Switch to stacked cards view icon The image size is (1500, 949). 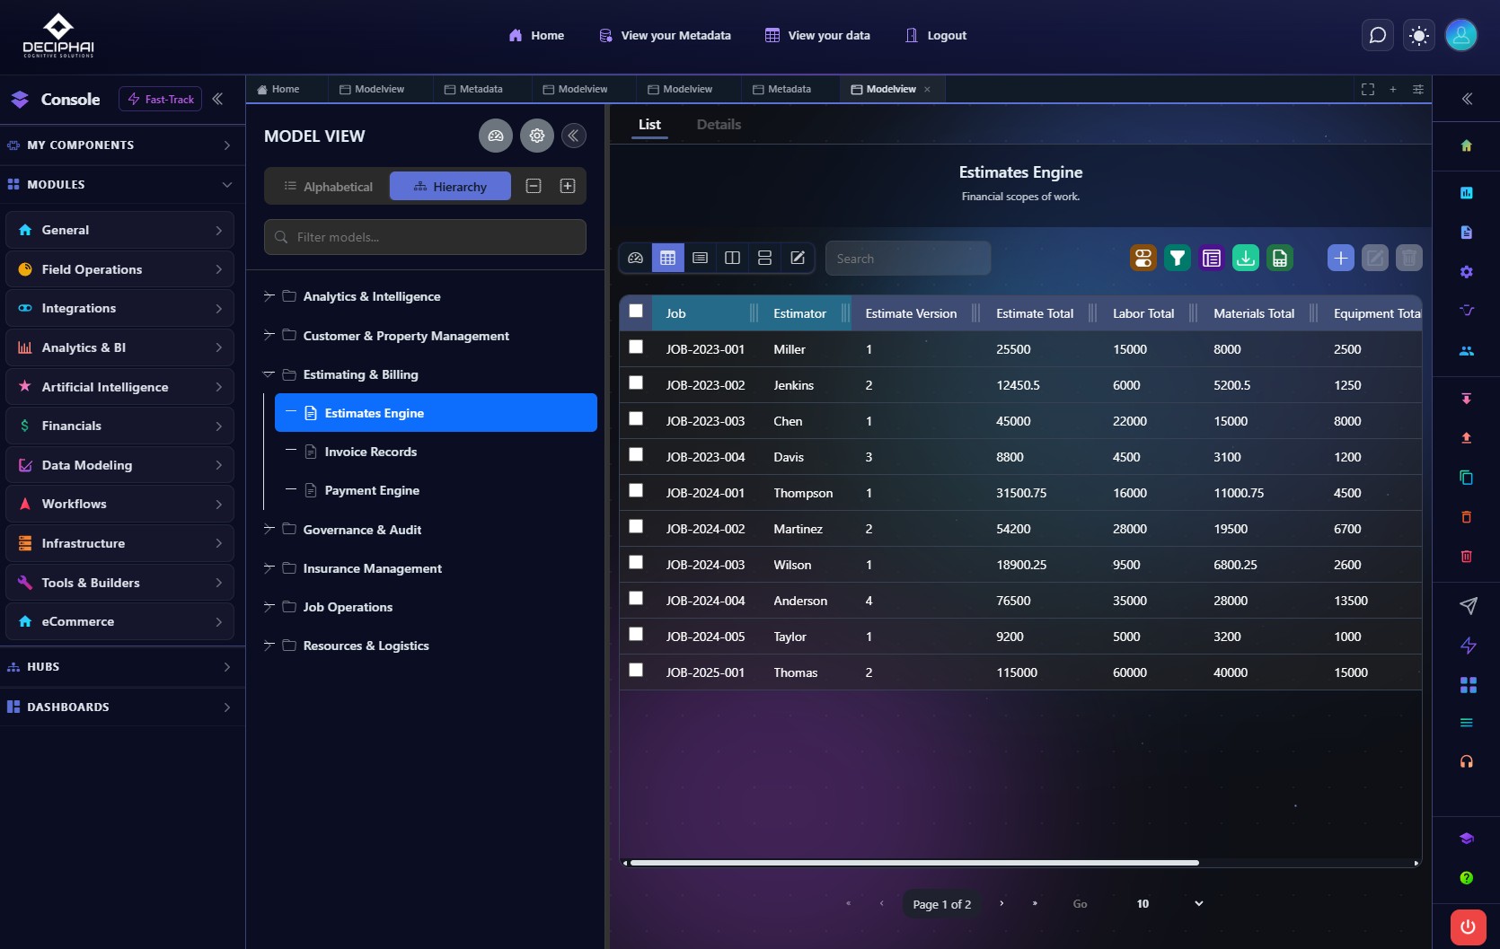pos(765,259)
